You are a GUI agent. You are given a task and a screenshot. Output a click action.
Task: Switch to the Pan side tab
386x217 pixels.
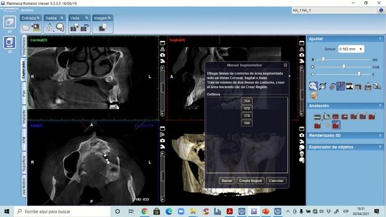point(24,93)
